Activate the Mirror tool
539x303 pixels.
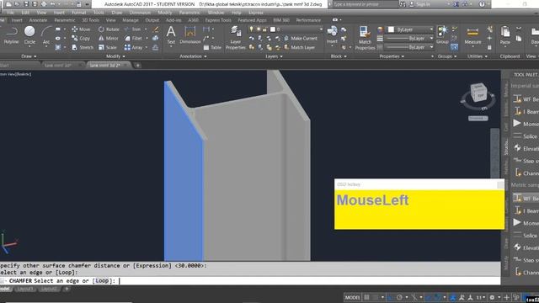109,39
